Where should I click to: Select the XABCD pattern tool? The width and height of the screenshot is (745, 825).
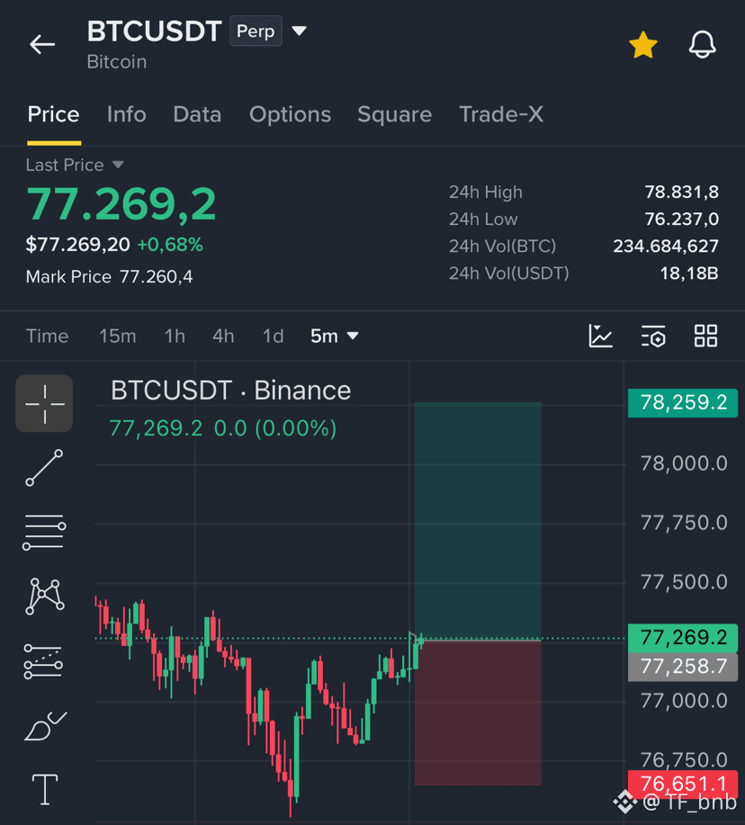tap(44, 596)
